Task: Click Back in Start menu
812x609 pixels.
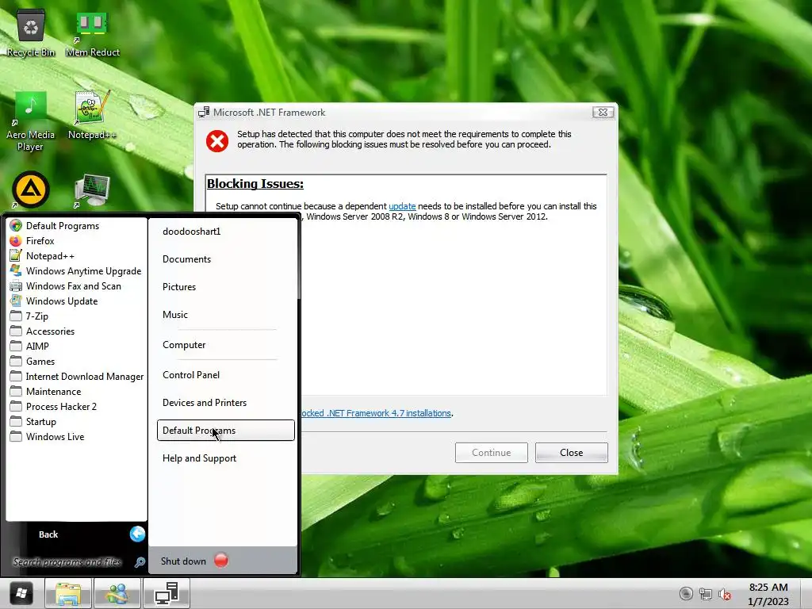Action: pos(48,534)
